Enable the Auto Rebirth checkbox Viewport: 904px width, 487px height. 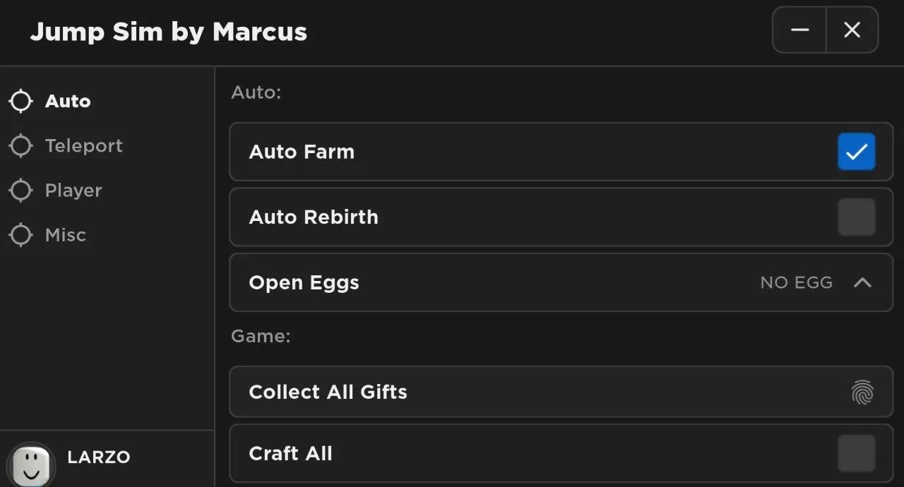tap(857, 217)
